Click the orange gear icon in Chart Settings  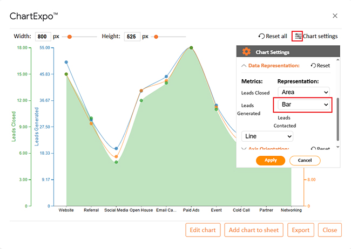pos(246,52)
